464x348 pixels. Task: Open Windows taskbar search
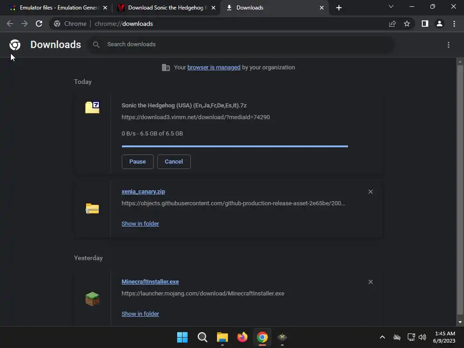coord(203,337)
